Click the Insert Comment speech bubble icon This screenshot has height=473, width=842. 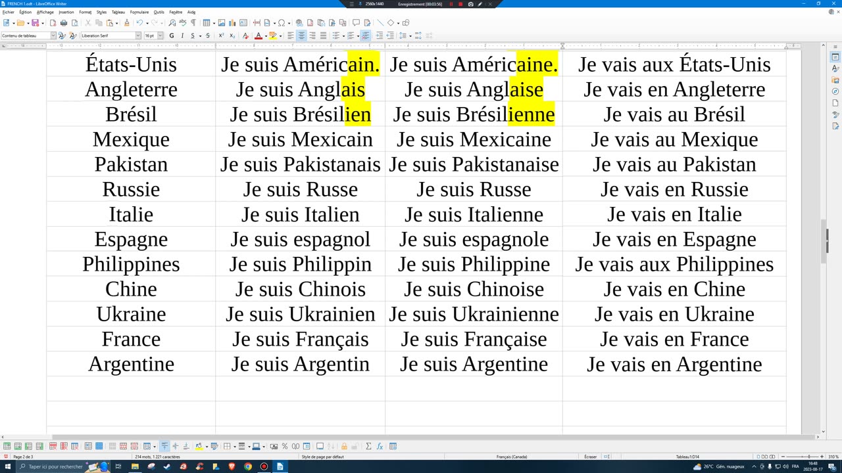pyautogui.click(x=356, y=23)
